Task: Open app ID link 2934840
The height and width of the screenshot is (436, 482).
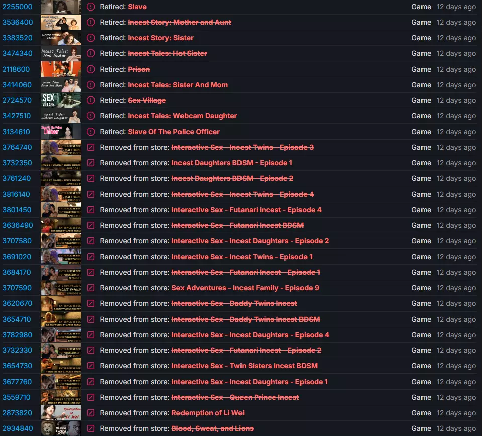Action: click(18, 428)
